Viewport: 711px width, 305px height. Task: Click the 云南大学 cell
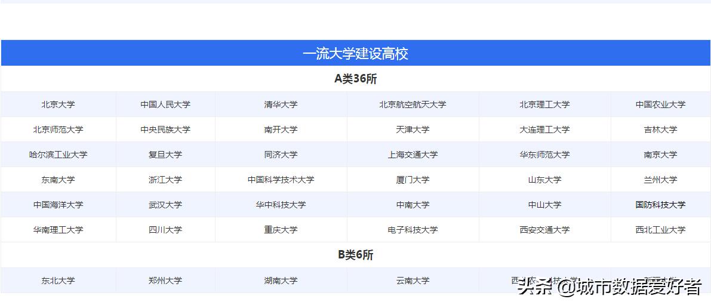413,281
